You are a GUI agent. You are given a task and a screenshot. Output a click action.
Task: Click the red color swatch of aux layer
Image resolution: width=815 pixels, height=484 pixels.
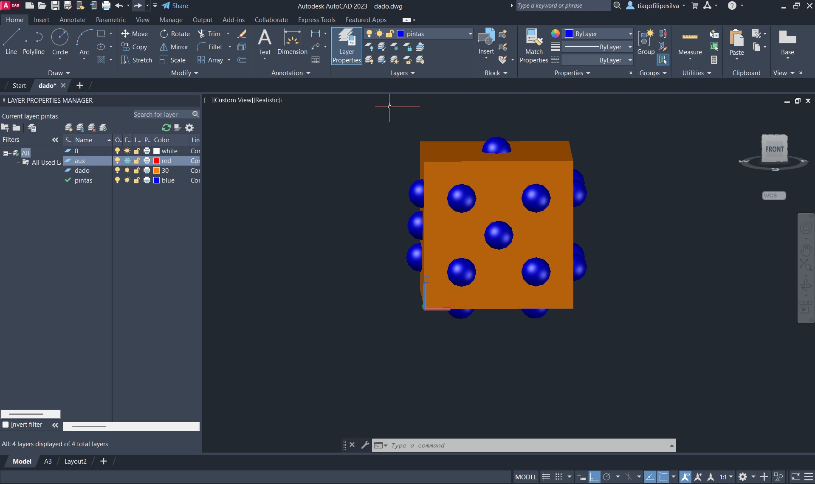[x=157, y=161]
